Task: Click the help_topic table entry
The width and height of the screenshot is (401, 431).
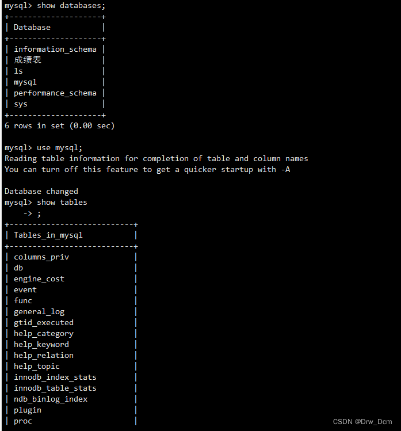Action: pos(37,367)
